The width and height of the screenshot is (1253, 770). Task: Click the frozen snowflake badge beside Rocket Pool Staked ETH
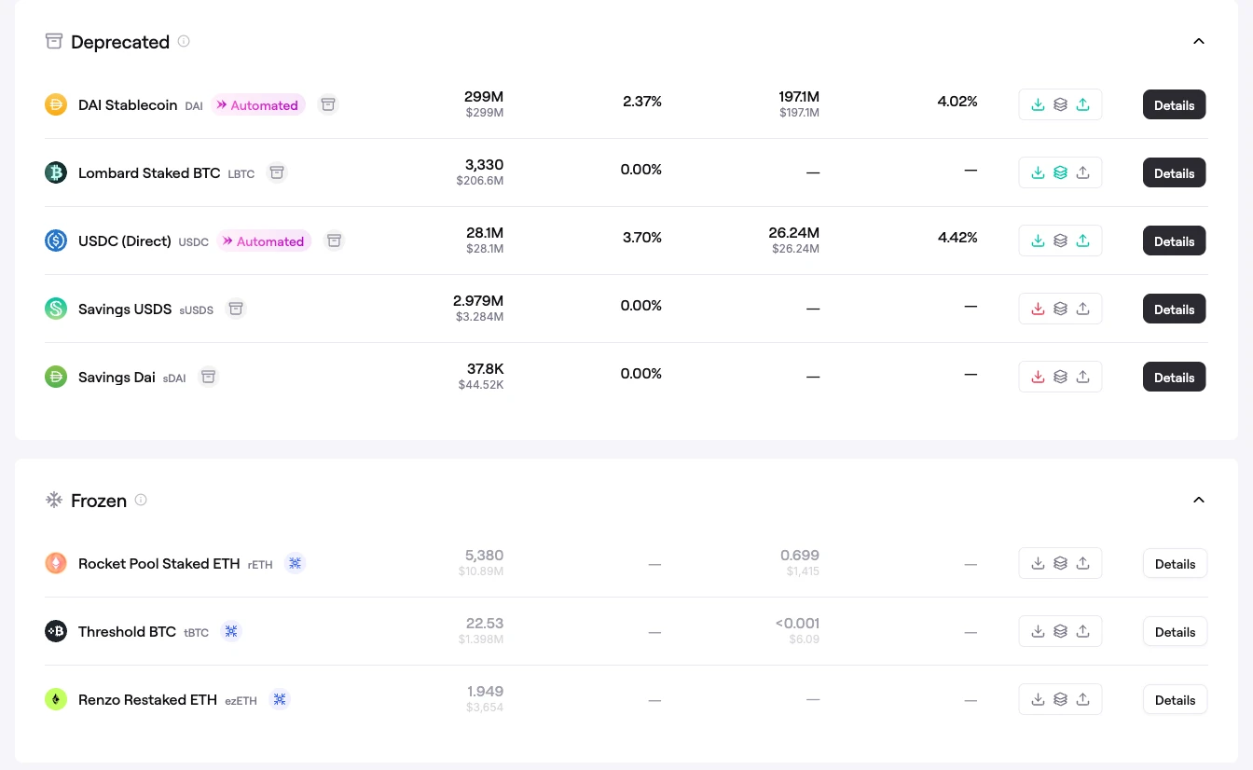click(295, 563)
